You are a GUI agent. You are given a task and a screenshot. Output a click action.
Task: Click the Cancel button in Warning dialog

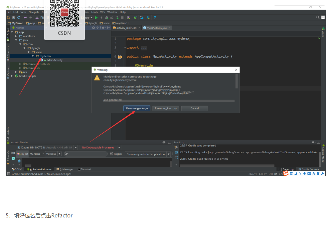click(x=195, y=108)
